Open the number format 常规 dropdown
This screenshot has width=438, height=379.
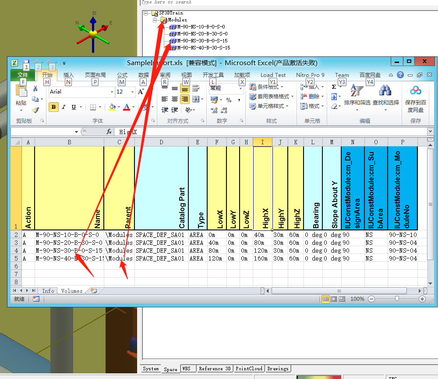pos(240,88)
